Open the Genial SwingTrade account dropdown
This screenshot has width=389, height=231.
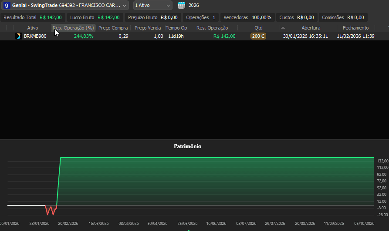(x=65, y=5)
